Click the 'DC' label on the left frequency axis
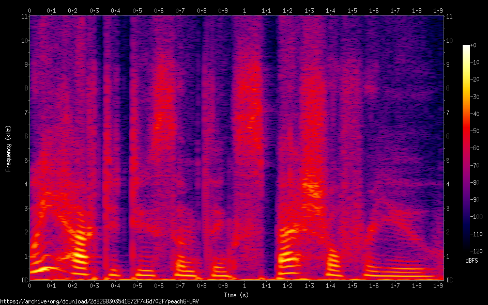Image resolution: width=488 pixels, height=305 pixels. (24, 280)
